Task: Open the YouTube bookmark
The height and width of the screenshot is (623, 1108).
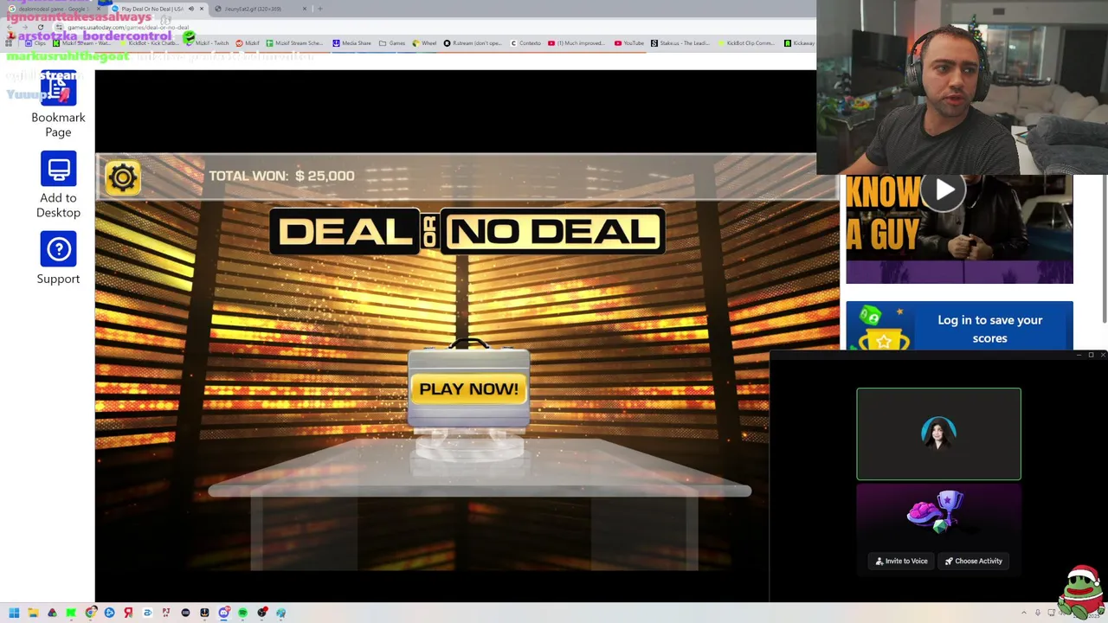Action: tap(629, 43)
